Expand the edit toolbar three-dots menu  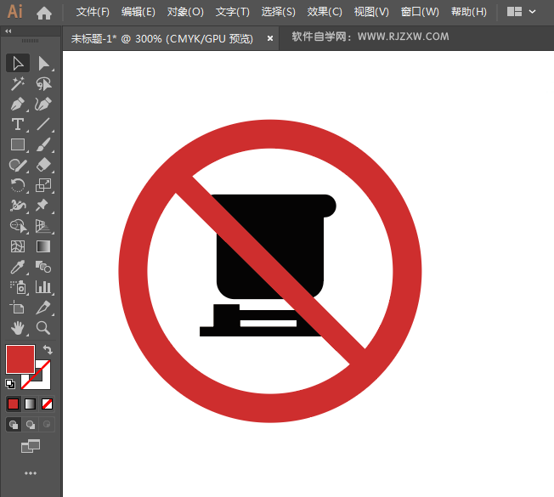tap(31, 472)
